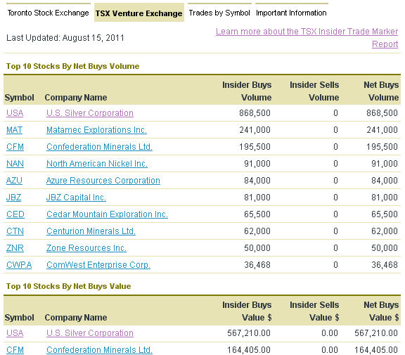Click the Net Buys Volume column header
The width and height of the screenshot is (405, 355).
tap(381, 91)
